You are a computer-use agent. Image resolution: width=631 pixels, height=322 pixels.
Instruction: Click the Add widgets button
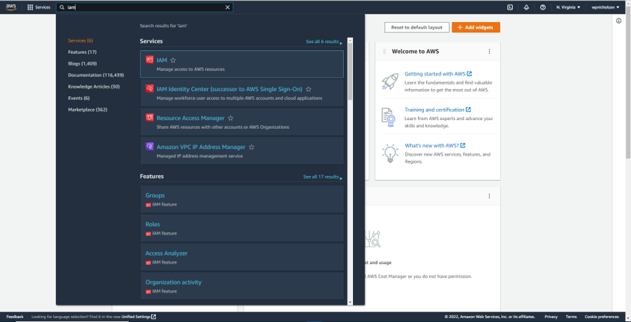click(x=476, y=27)
